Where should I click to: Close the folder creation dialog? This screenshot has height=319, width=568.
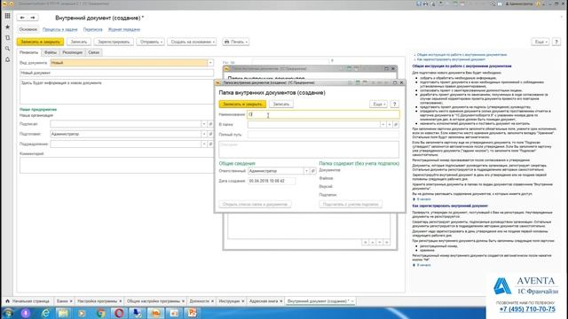(401, 82)
